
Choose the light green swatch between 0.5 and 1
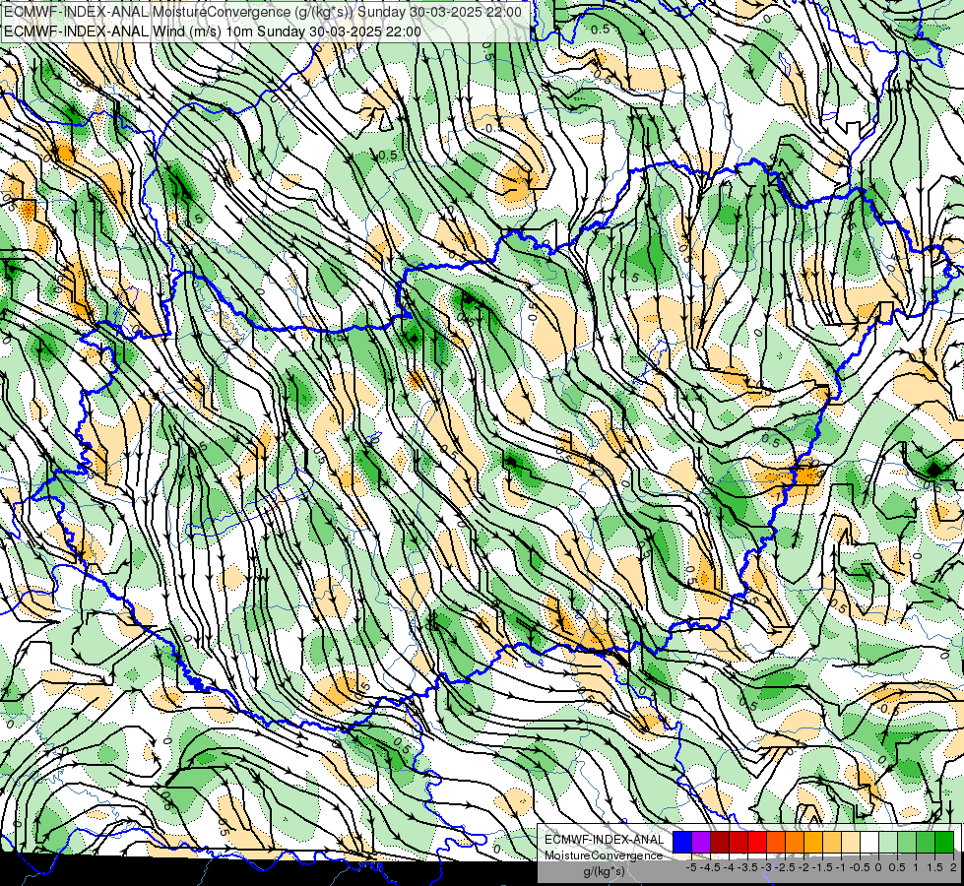pos(907,842)
